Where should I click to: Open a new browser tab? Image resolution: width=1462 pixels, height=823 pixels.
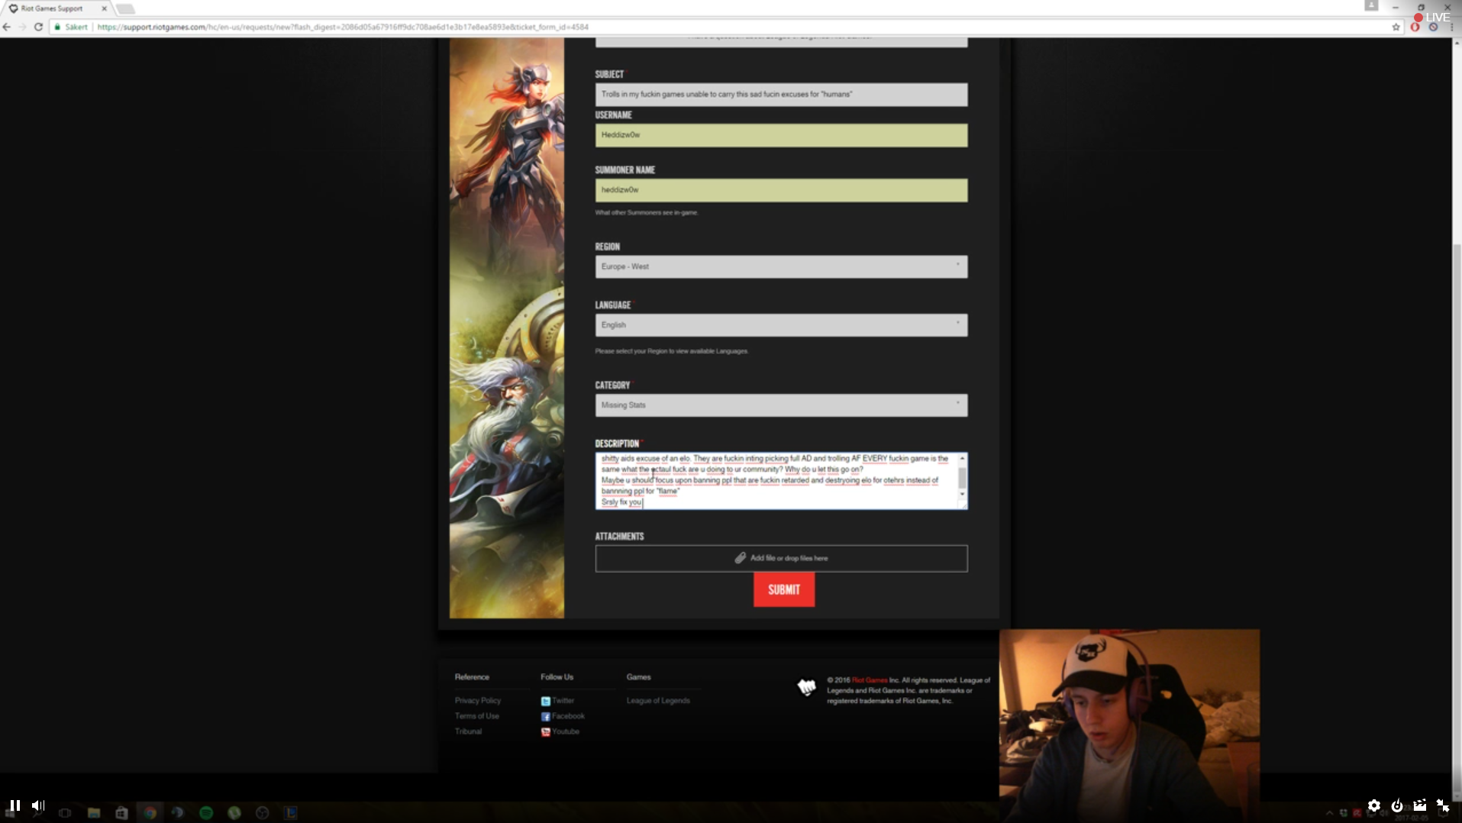click(125, 9)
